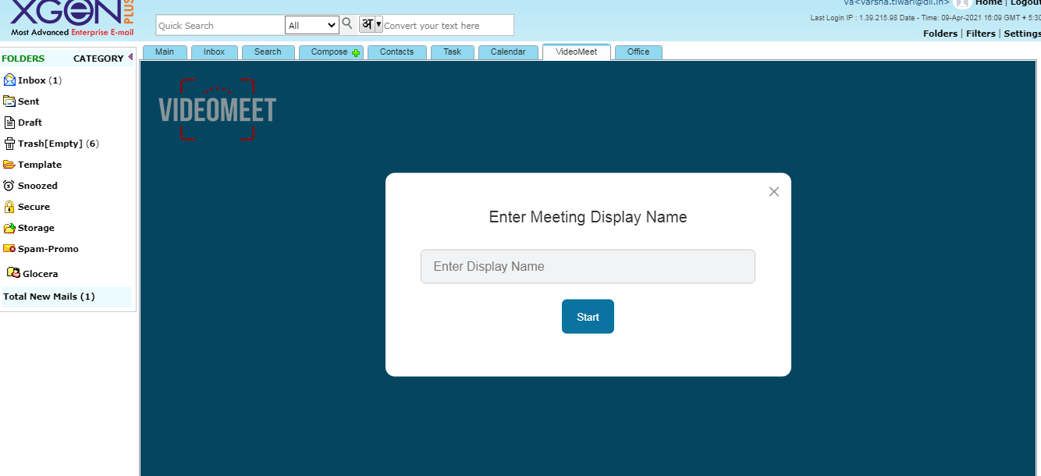The width and height of the screenshot is (1041, 476).
Task: Close the meeting name dialog
Action: 774,191
